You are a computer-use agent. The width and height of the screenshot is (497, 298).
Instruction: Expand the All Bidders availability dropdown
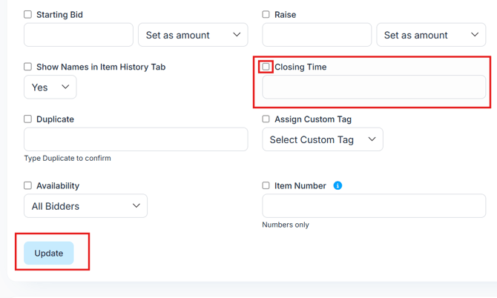point(85,206)
